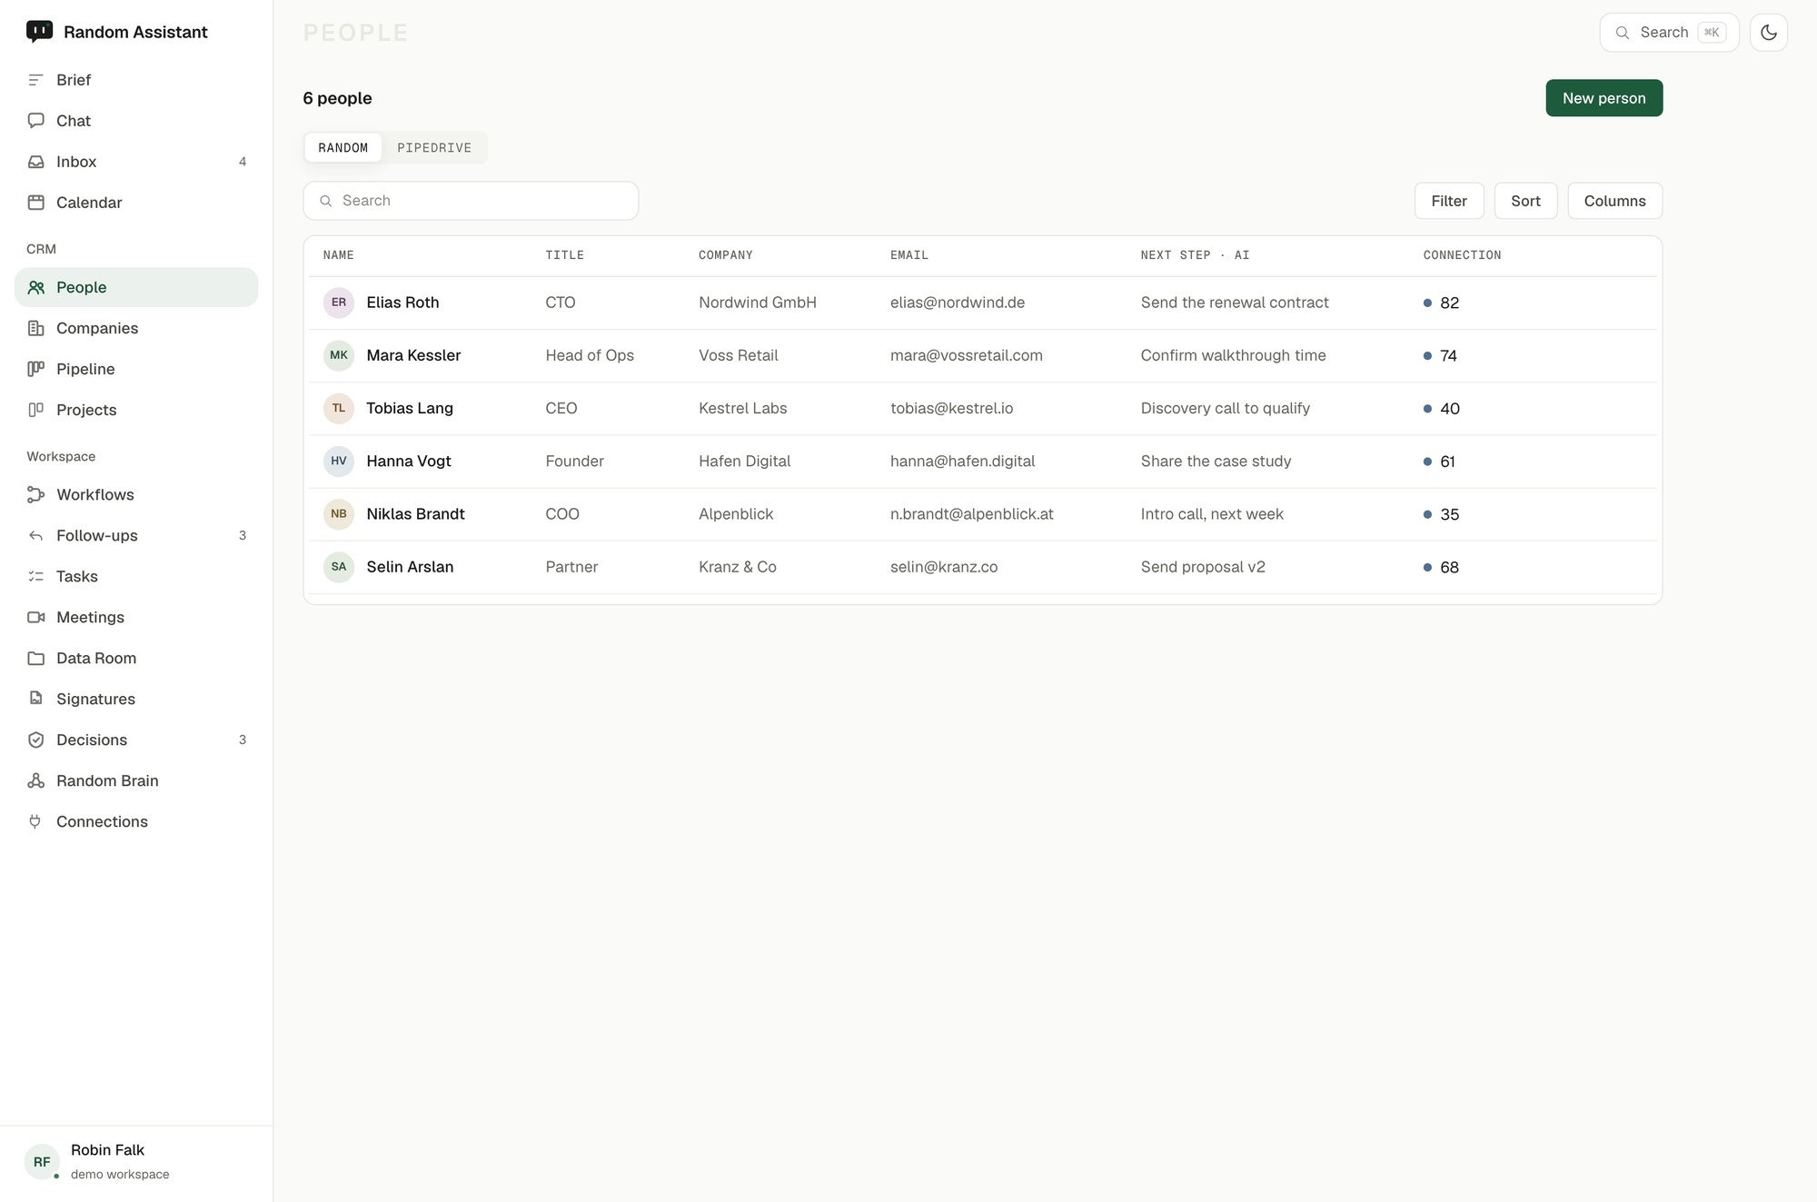1817x1202 pixels.
Task: Click next step "Send proposal v2"
Action: (1203, 567)
